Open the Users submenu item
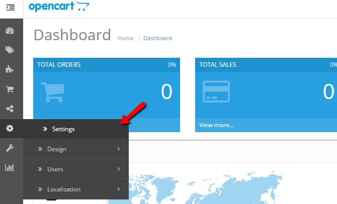Image resolution: width=337 pixels, height=204 pixels. point(76,169)
